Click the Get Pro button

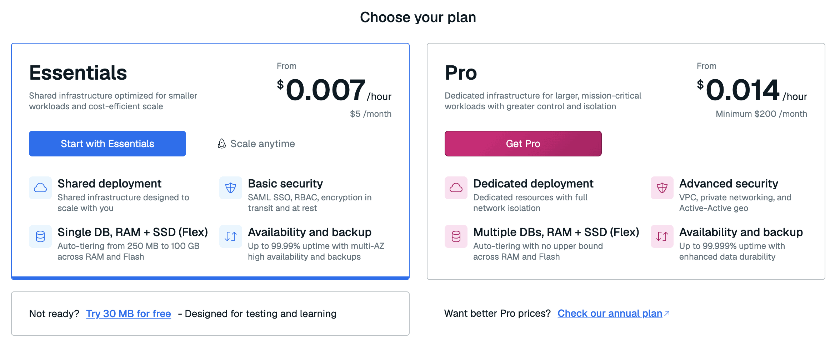coord(523,144)
